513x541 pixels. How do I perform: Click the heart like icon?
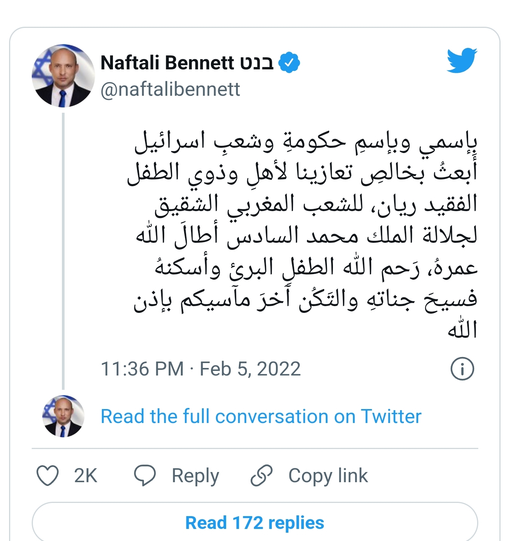click(48, 475)
